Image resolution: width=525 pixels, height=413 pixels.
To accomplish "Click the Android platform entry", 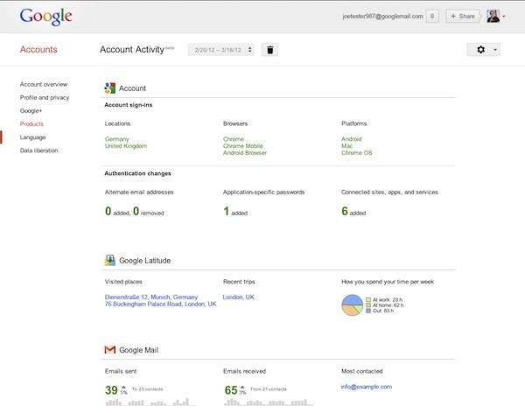I will 352,139.
